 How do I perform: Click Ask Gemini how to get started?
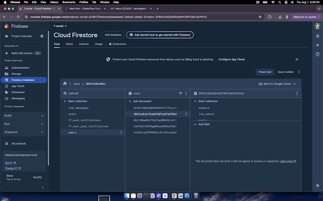click(160, 35)
